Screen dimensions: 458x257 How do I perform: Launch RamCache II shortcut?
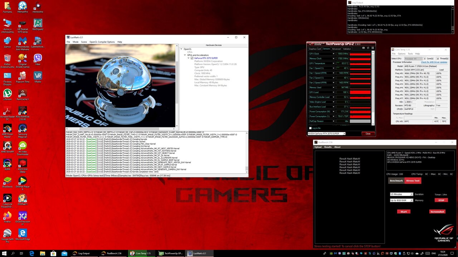23,94
